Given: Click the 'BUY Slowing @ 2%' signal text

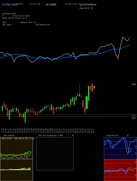Looking at the screenshot, I should coord(43,25).
